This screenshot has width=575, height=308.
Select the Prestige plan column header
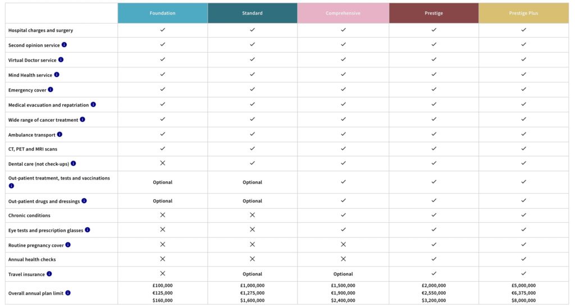(x=433, y=13)
